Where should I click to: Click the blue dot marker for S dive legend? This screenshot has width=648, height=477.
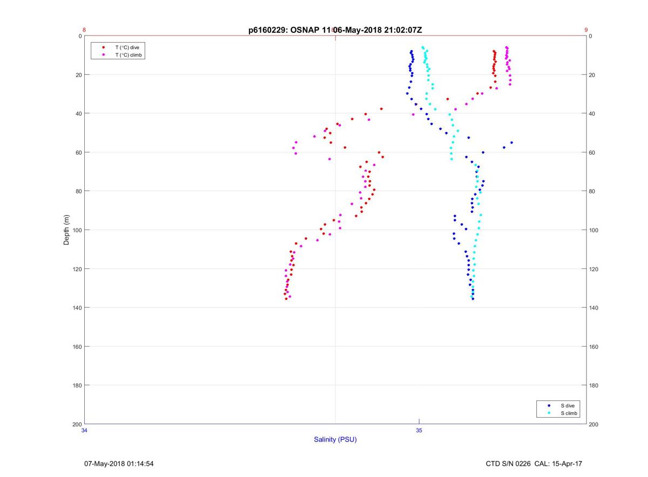click(549, 405)
